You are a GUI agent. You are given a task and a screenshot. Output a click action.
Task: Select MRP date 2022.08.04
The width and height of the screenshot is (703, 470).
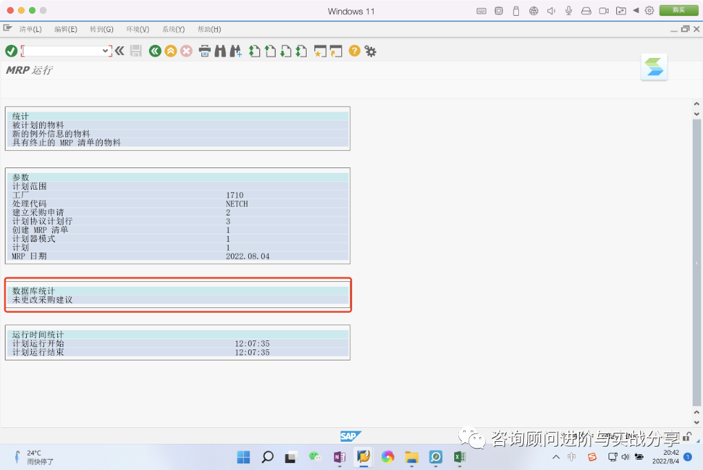coord(247,256)
